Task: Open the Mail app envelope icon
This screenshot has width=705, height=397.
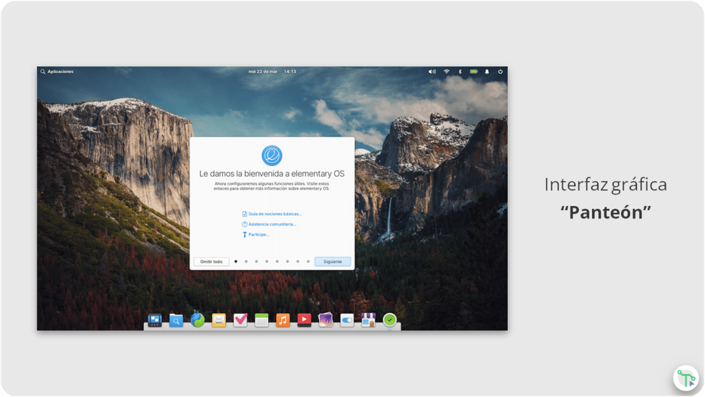Action: point(219,320)
